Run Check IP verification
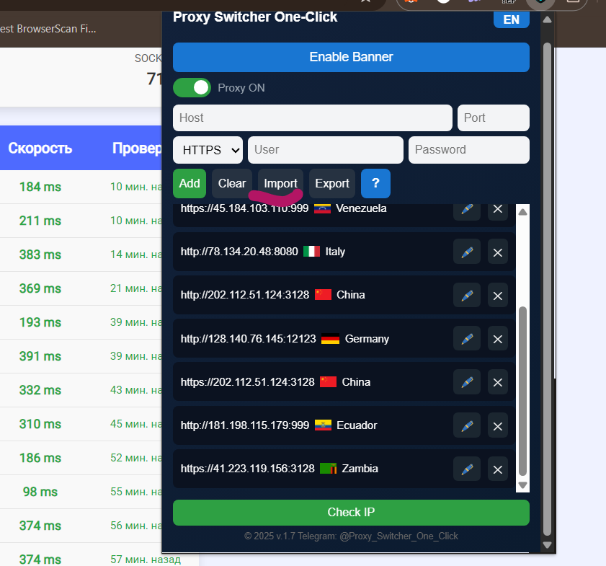Image resolution: width=606 pixels, height=566 pixels. [351, 513]
